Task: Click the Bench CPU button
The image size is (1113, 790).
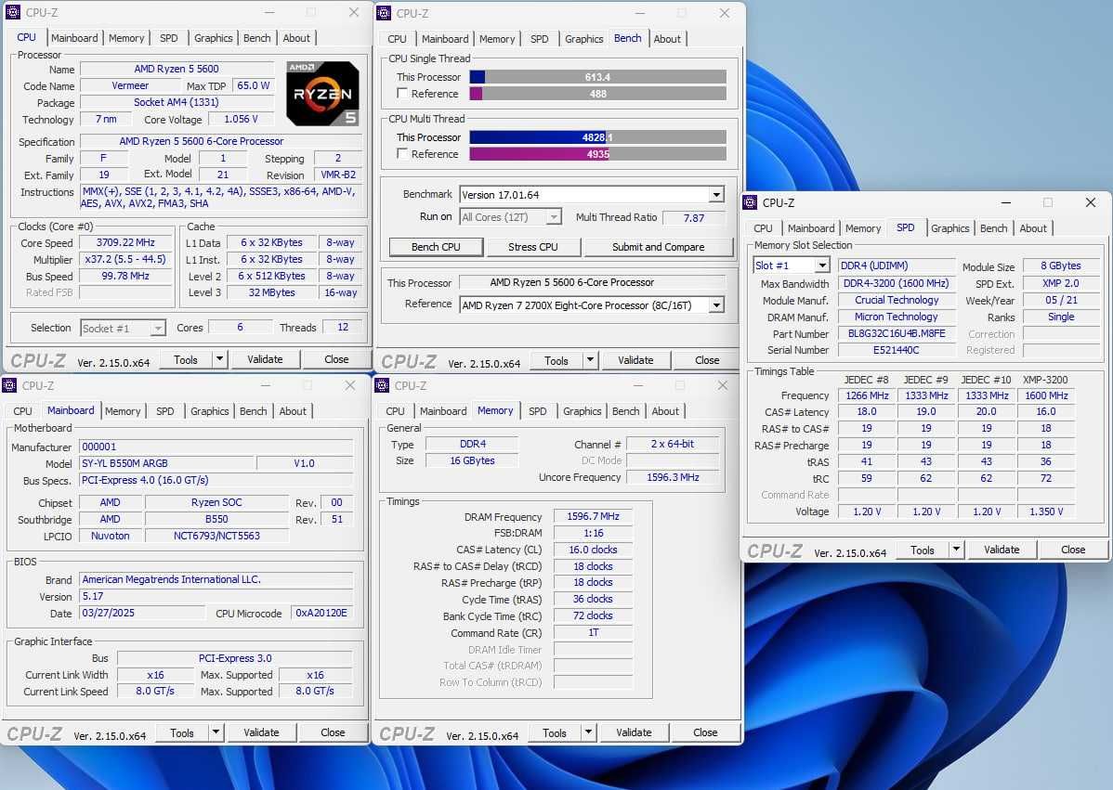Action: tap(436, 247)
